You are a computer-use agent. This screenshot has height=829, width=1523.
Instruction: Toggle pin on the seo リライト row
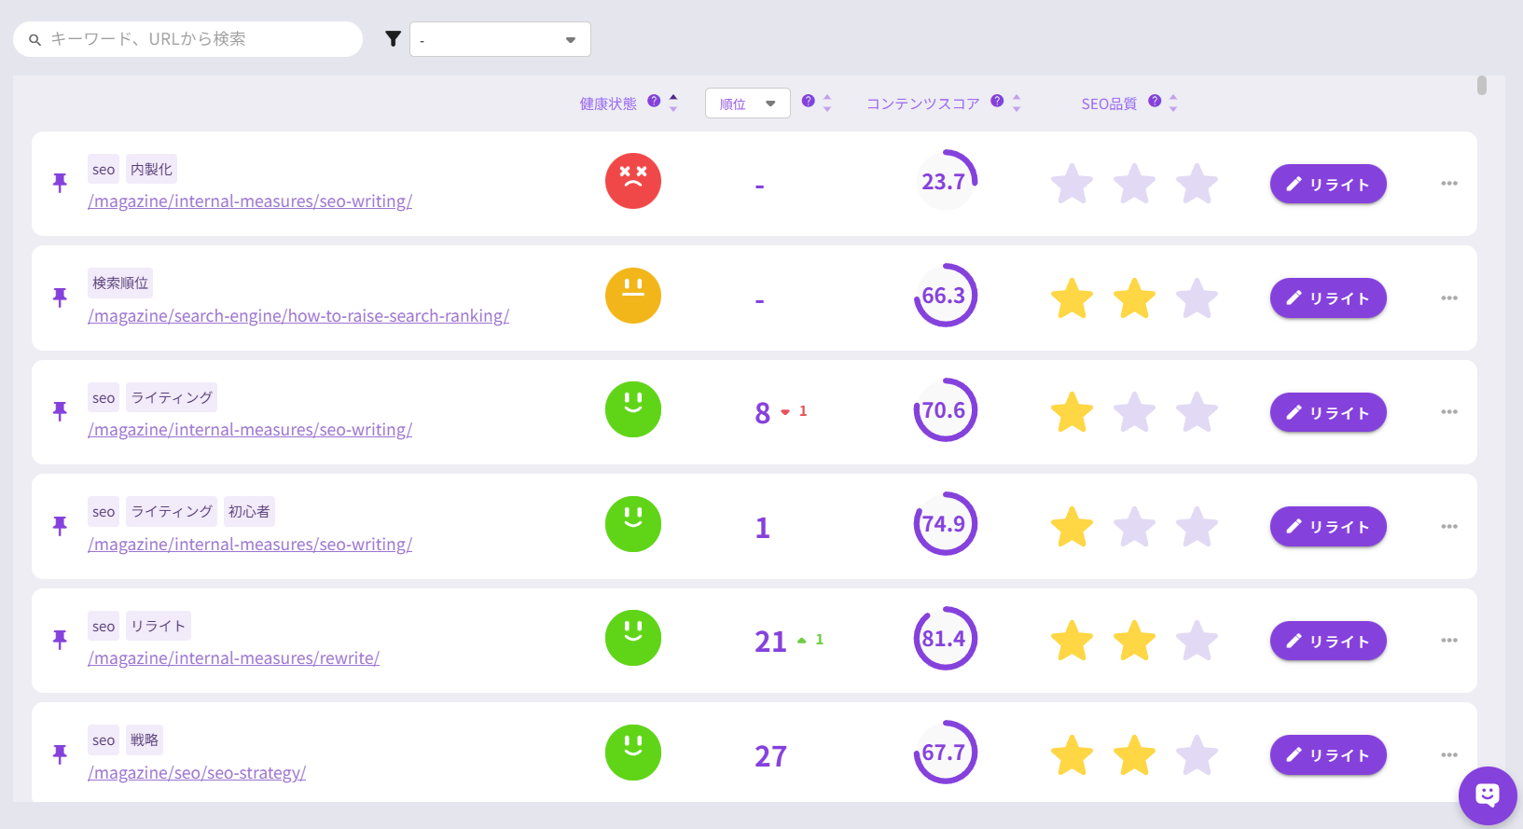pos(60,640)
